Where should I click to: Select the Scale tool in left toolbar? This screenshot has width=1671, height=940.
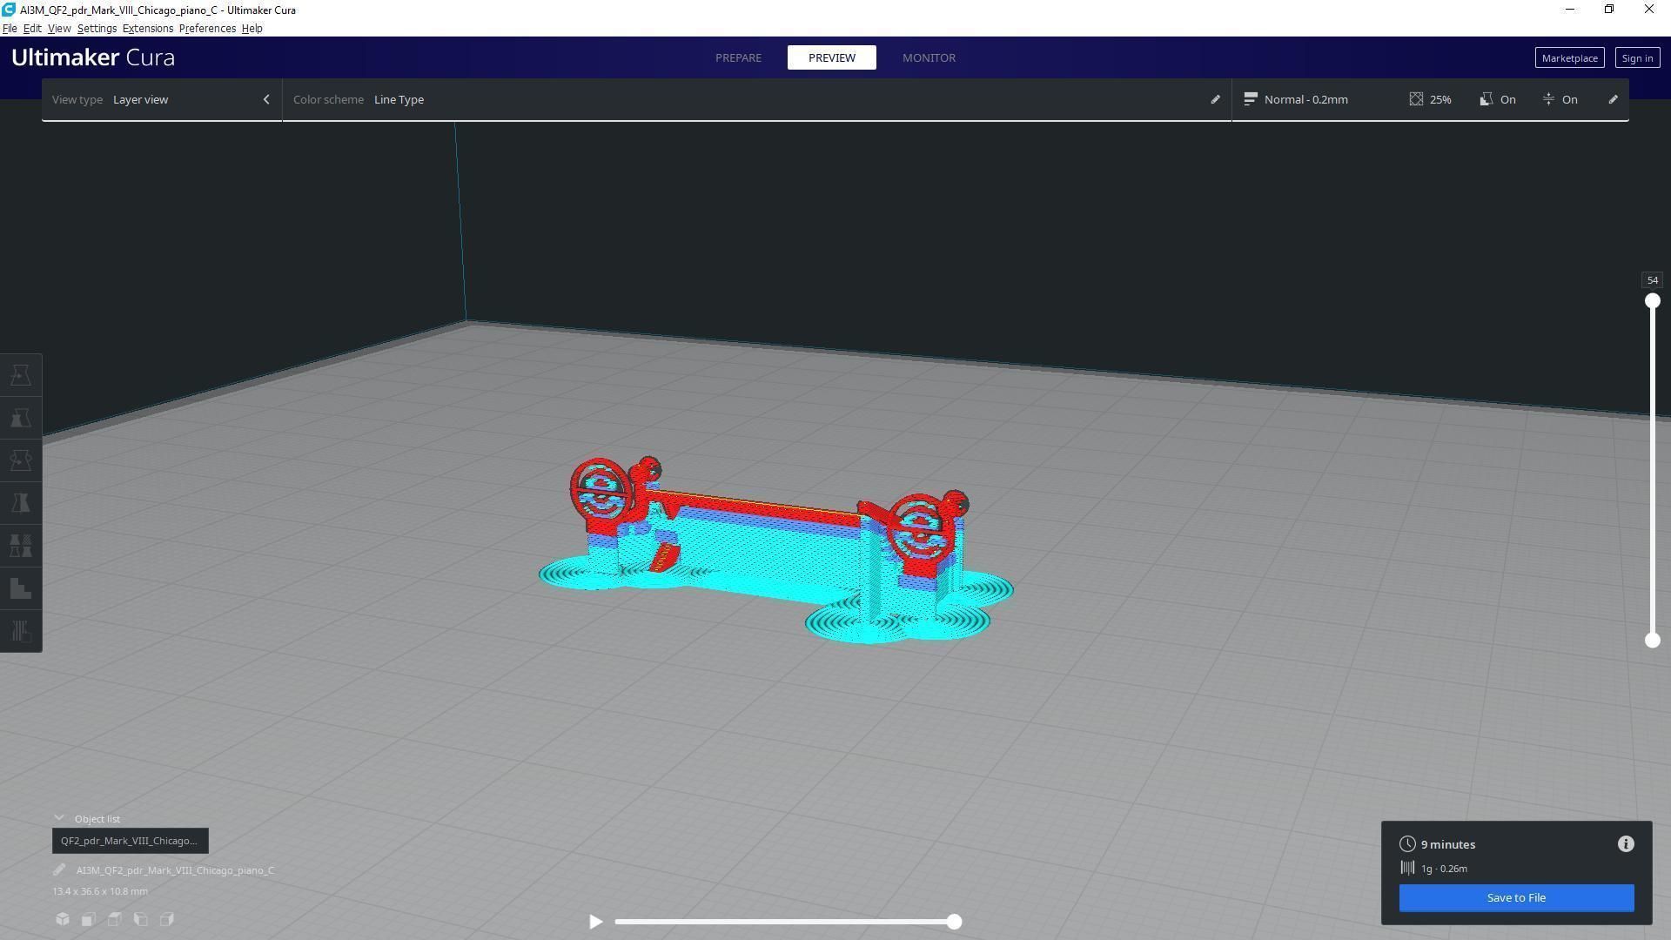(x=21, y=418)
